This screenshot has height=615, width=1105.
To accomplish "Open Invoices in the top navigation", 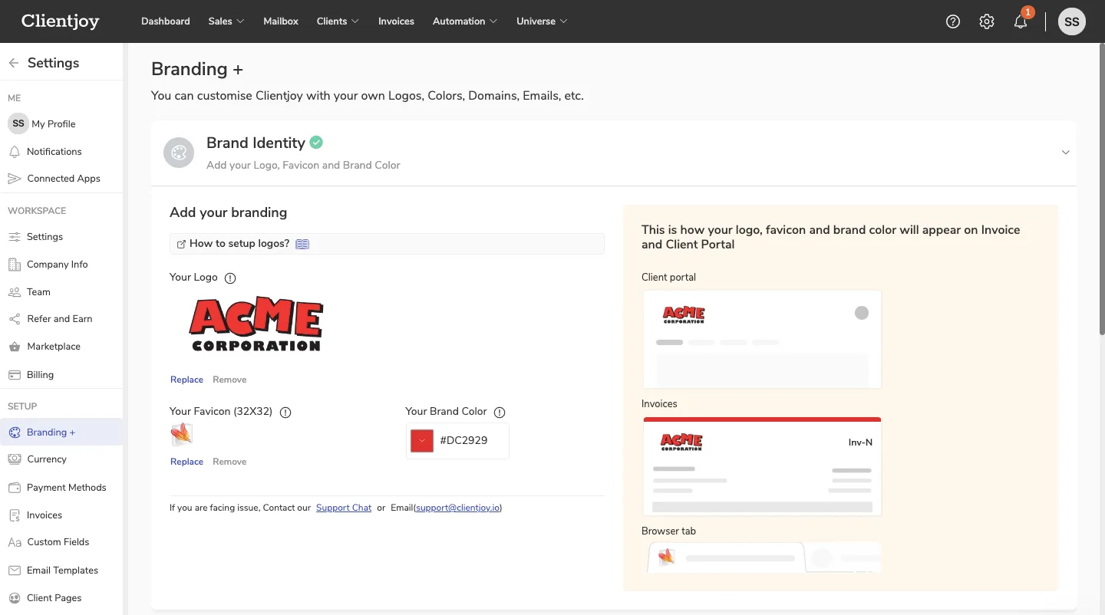I will 396,21.
